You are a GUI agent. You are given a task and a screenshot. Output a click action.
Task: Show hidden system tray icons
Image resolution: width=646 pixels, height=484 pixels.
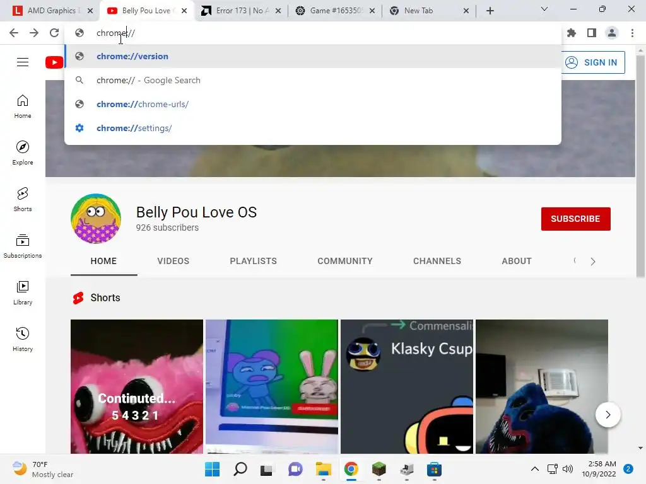click(x=535, y=469)
